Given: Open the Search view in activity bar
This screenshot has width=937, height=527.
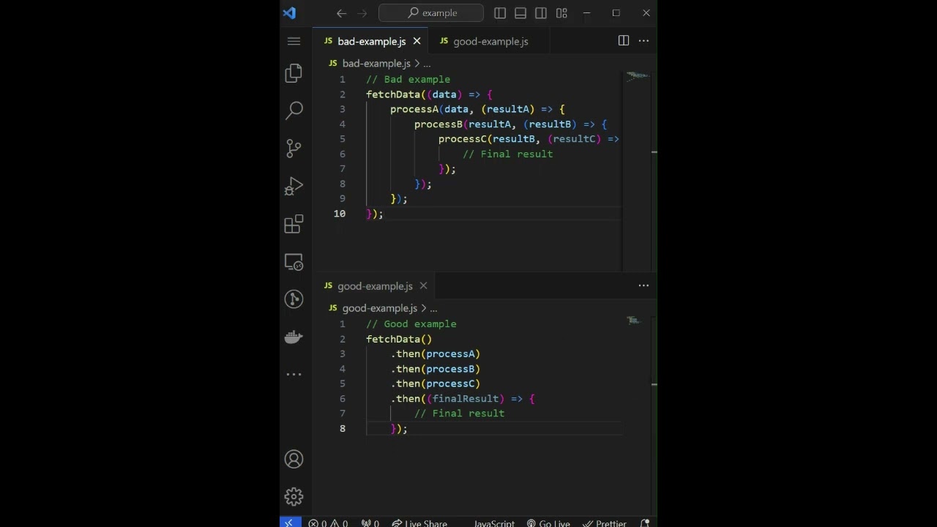Looking at the screenshot, I should click(294, 111).
